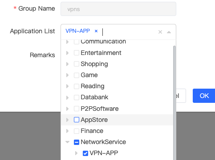This screenshot has width=215, height=160.
Task: Expand the AppStore category
Action: 67,120
